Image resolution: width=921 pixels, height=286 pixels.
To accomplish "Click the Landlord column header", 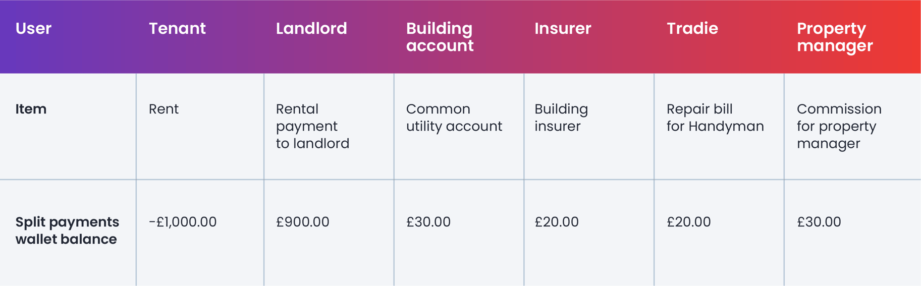I will [311, 29].
